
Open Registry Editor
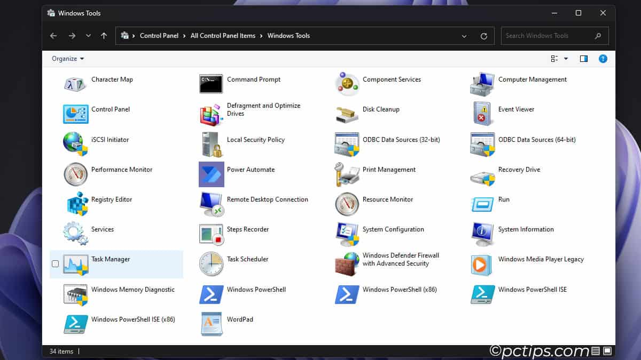112,199
